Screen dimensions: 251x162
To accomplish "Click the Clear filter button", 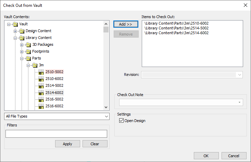I will pos(95,144).
